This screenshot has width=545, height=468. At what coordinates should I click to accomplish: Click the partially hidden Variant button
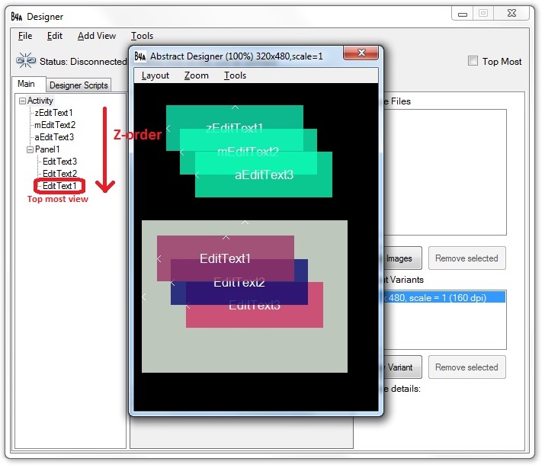tap(402, 367)
